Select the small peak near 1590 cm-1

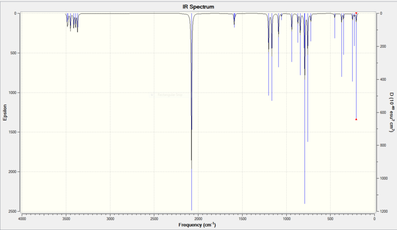pyautogui.click(x=234, y=20)
